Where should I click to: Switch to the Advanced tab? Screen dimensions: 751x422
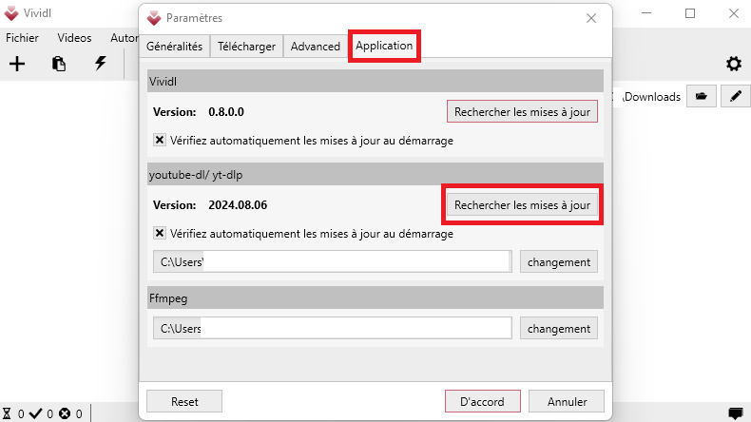pyautogui.click(x=316, y=47)
